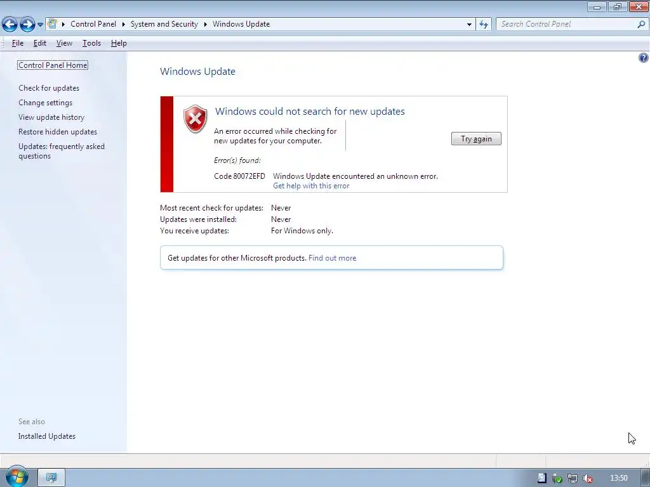Restore down the window

click(x=618, y=7)
